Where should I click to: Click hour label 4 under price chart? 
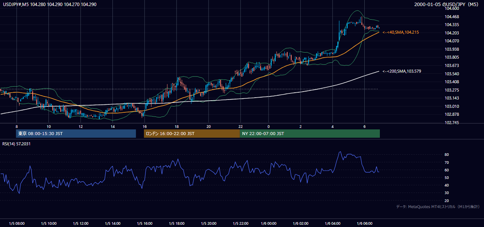pyautogui.click(x=333, y=126)
